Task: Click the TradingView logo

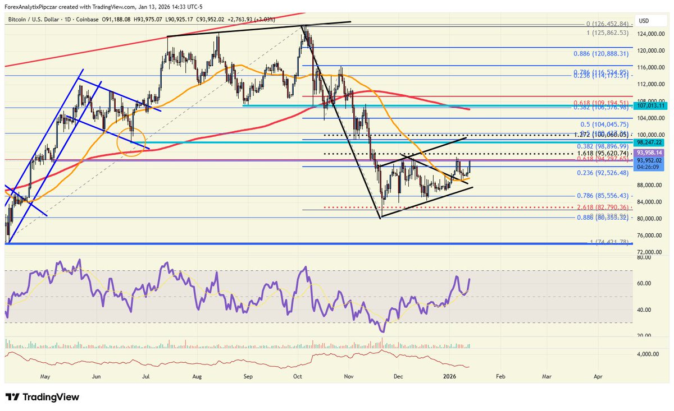Action: 42,396
